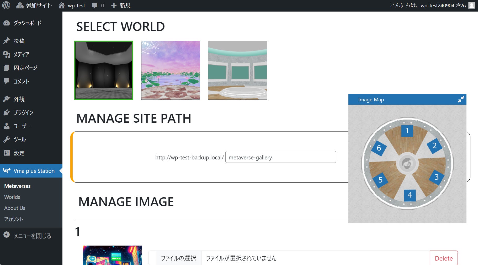Click the ダッシュボード dashboard icon
Image resolution: width=478 pixels, height=265 pixels.
click(7, 23)
